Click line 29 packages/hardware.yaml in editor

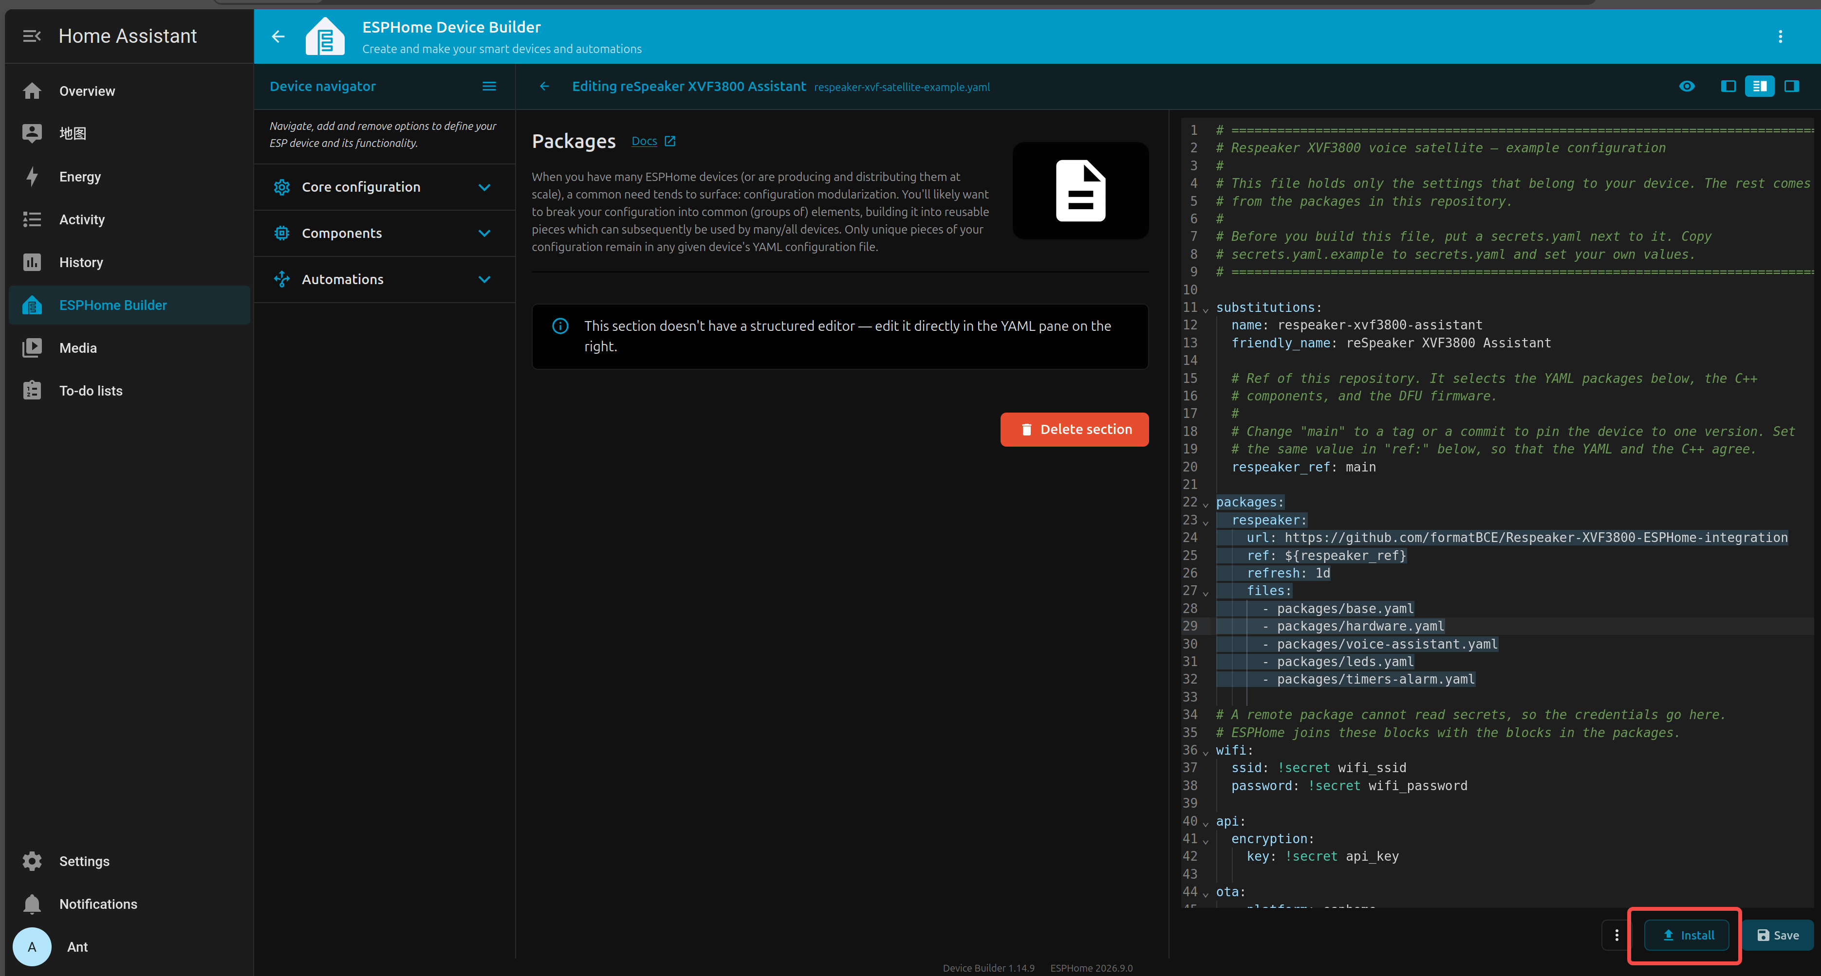point(1360,626)
